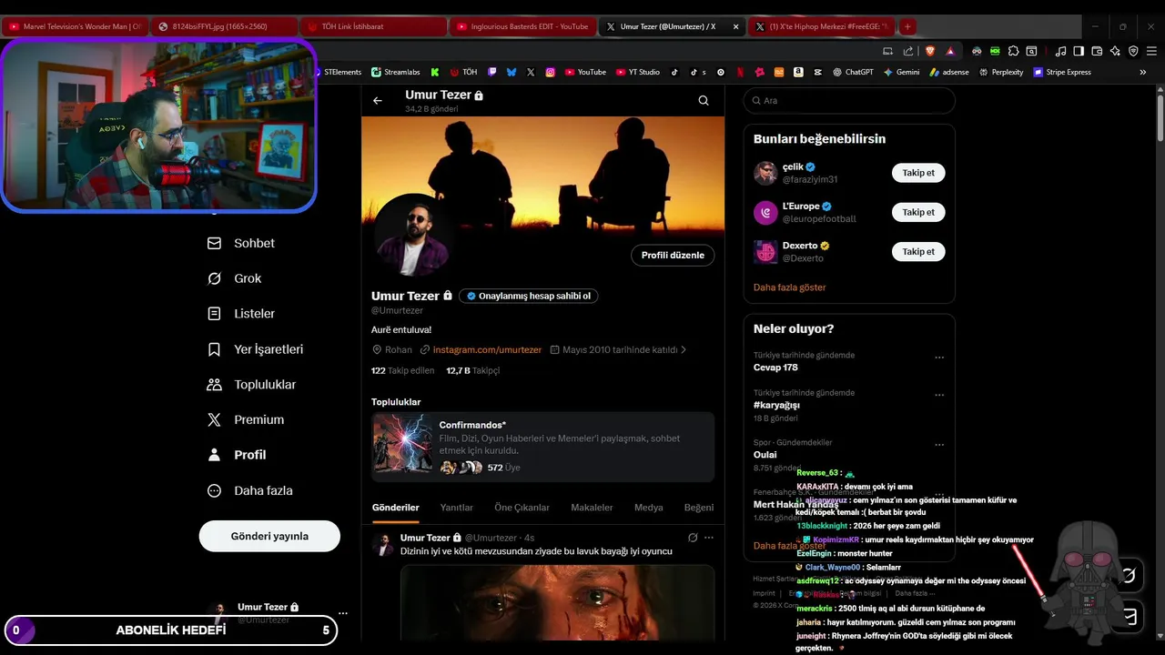
Task: Open Listeler in the sidebar
Action: coord(241,314)
